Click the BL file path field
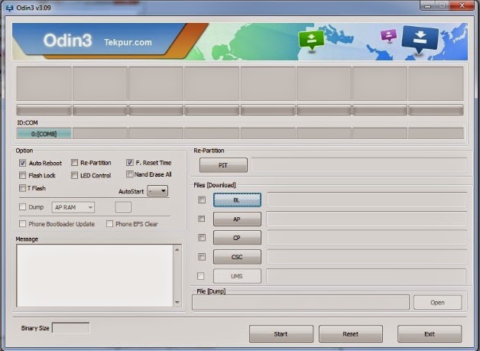This screenshot has height=351, width=480. click(367, 200)
